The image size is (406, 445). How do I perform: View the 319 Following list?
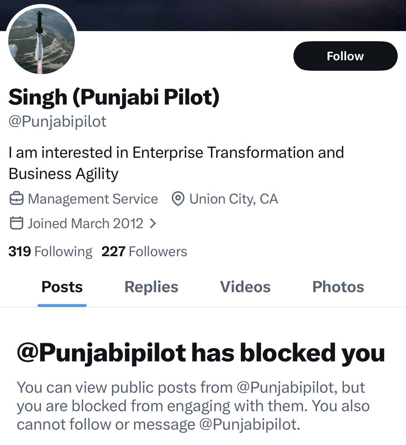(x=50, y=251)
